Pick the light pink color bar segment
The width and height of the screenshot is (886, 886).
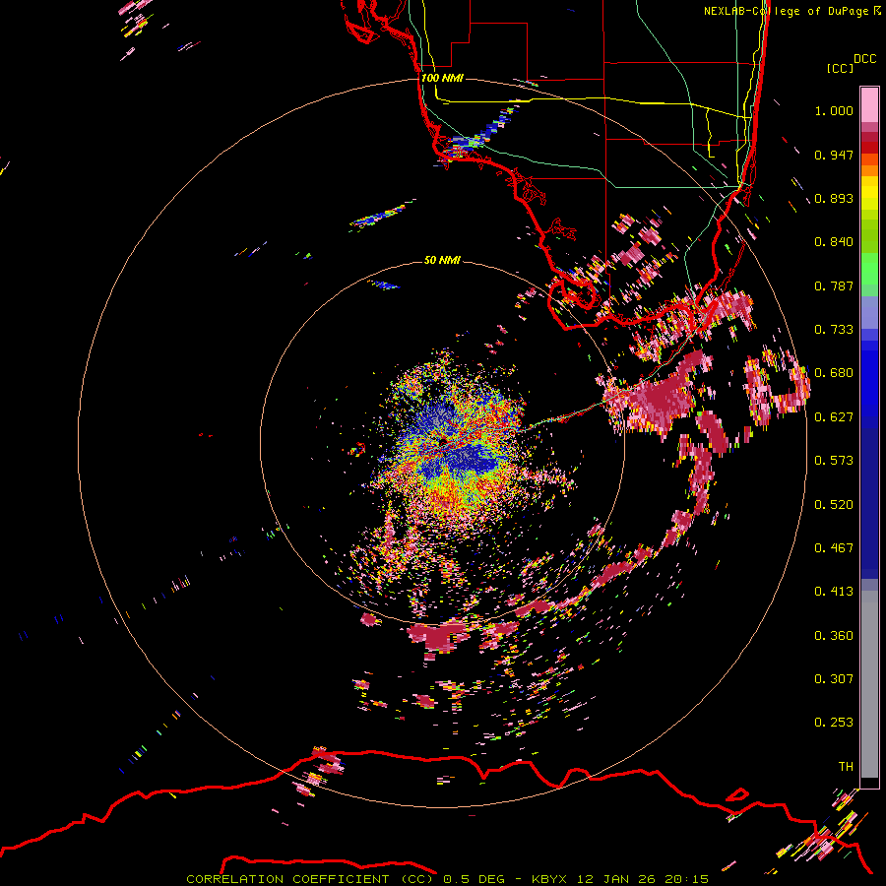pos(869,104)
